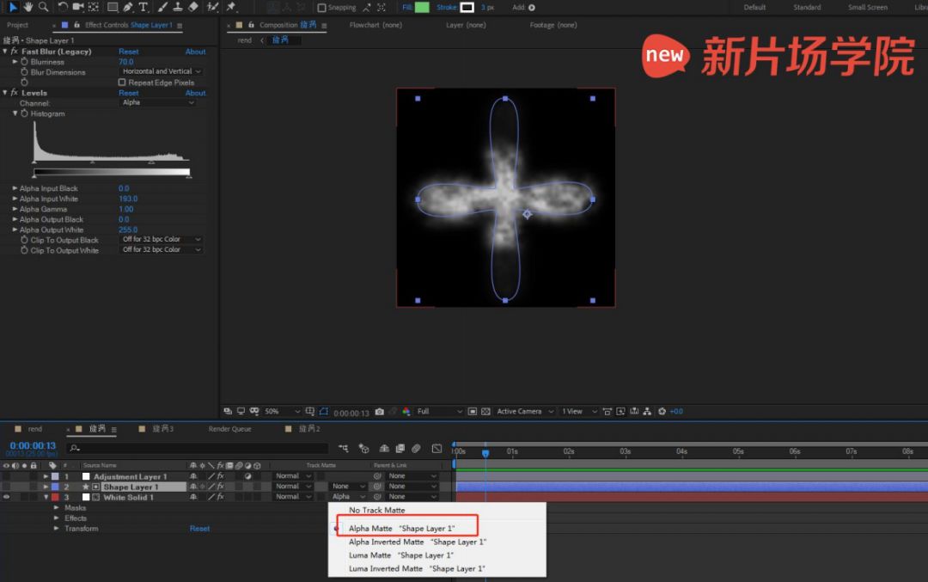Open the viewer resolution Full dropdown

tap(438, 412)
